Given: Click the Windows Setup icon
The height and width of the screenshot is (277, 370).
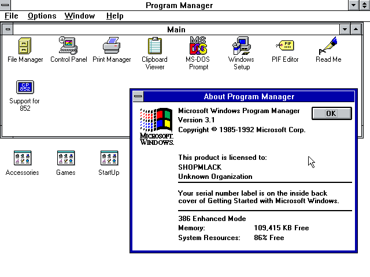Looking at the screenshot, I should click(x=242, y=46).
